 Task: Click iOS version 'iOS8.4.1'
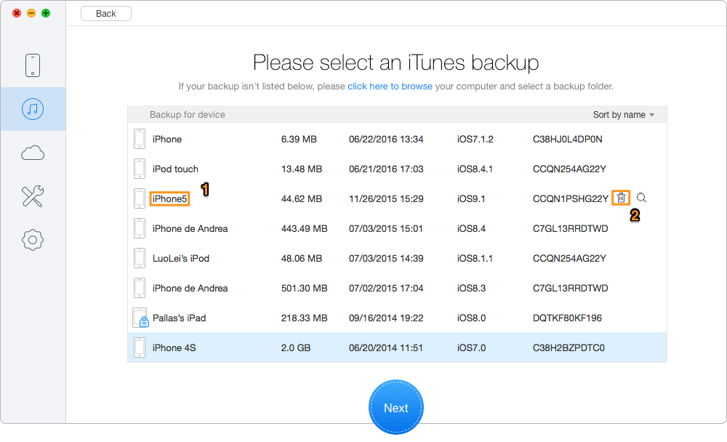click(475, 169)
